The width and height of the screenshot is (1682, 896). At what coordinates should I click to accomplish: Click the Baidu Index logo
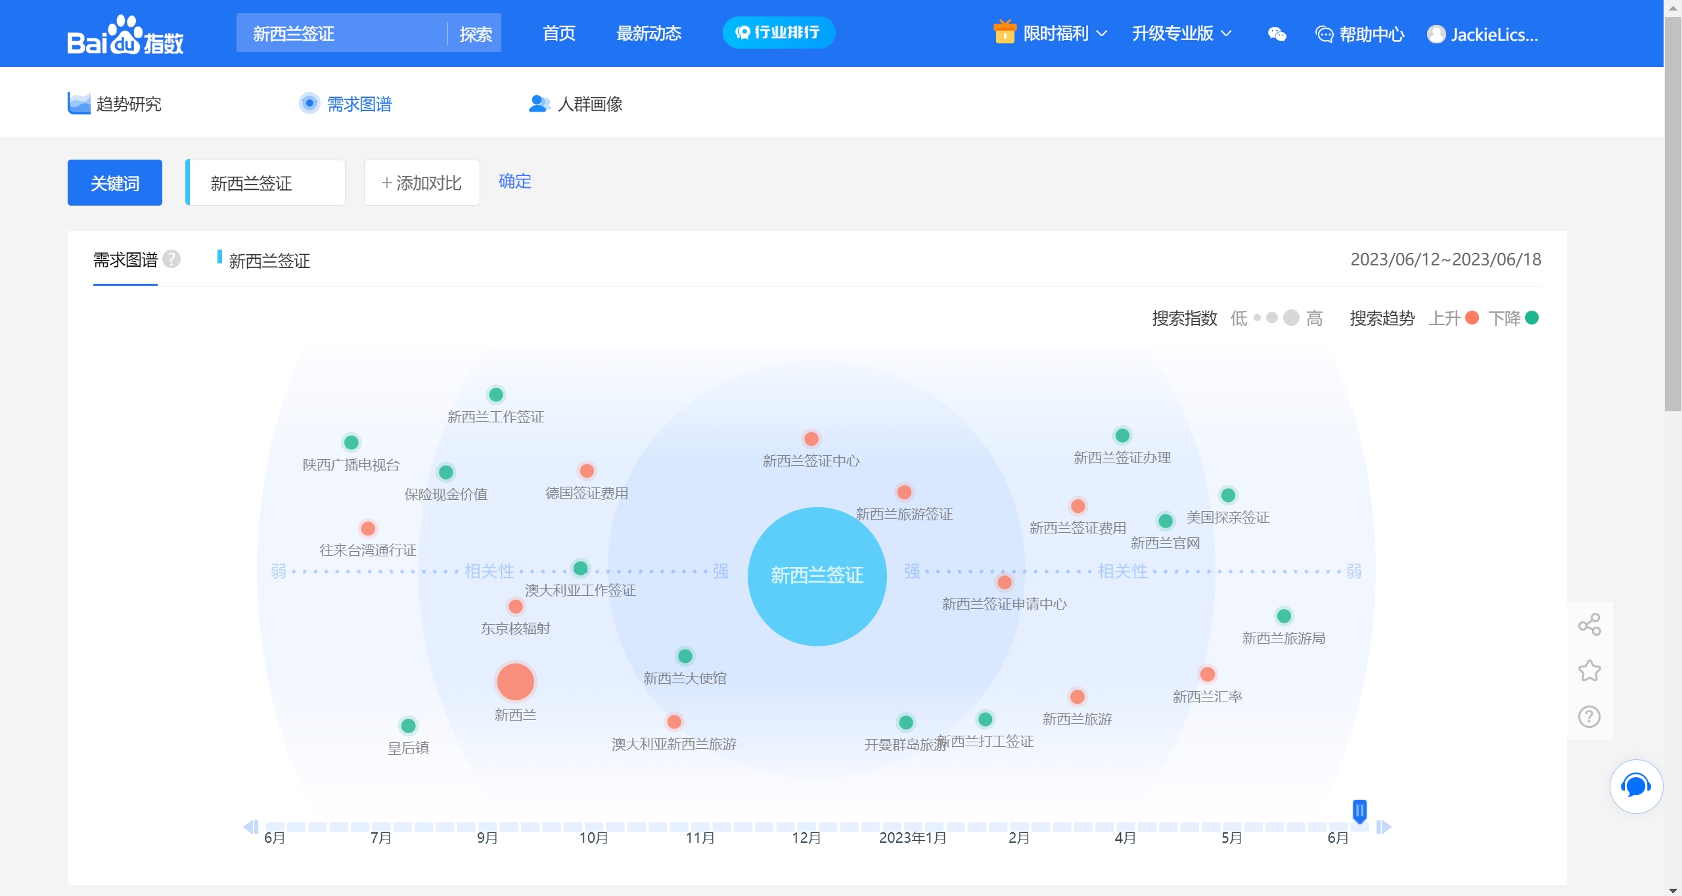125,34
